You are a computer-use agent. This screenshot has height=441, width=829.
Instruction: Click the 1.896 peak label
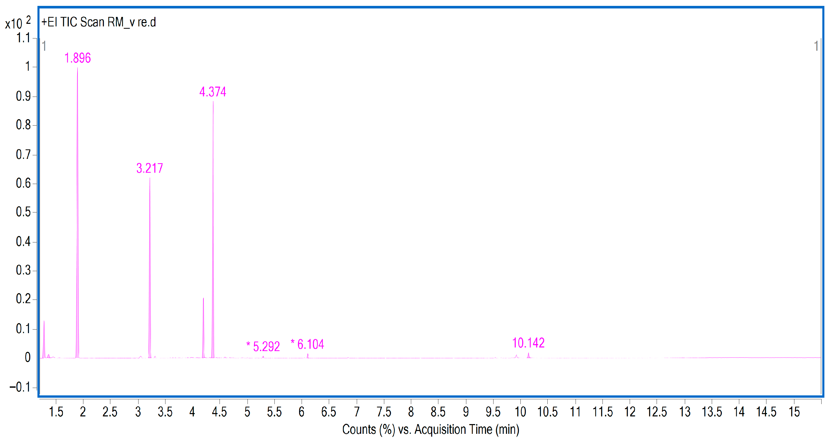click(77, 58)
